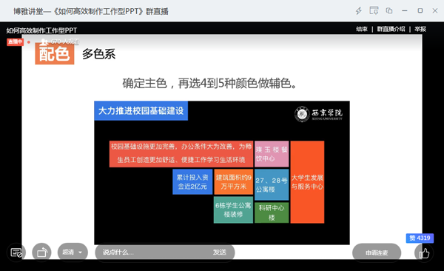Open the notes icon at bottom left
The image size is (444, 271).
16,252
